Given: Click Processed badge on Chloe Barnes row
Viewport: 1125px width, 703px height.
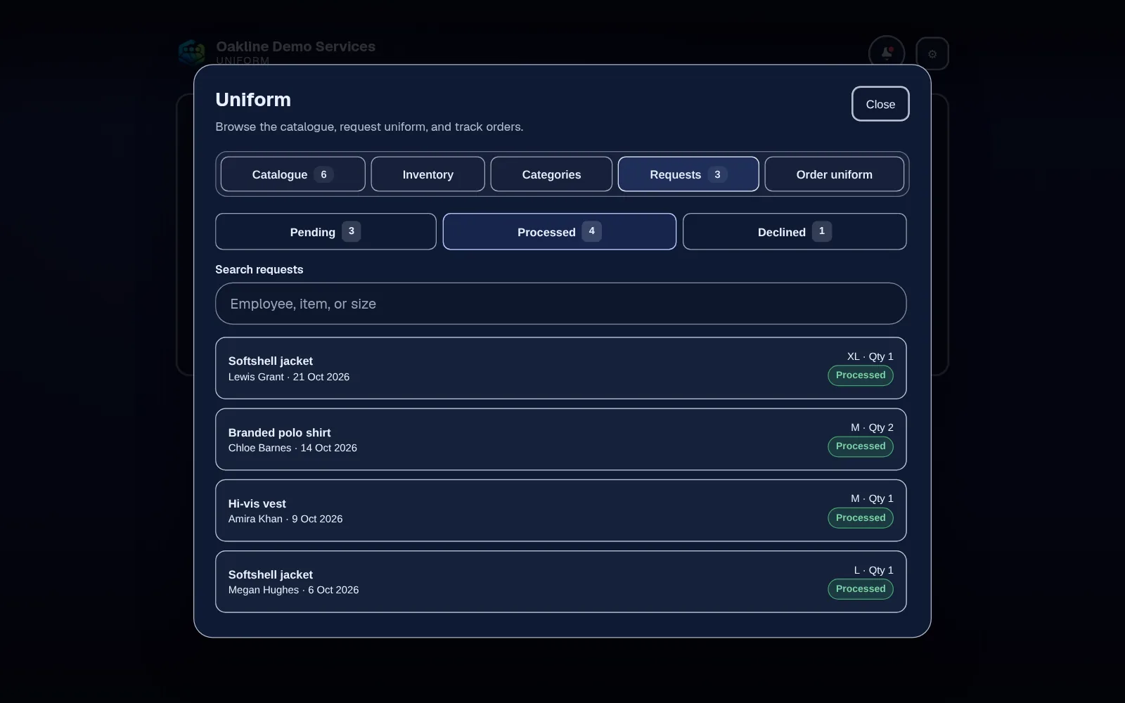Looking at the screenshot, I should coord(861,446).
